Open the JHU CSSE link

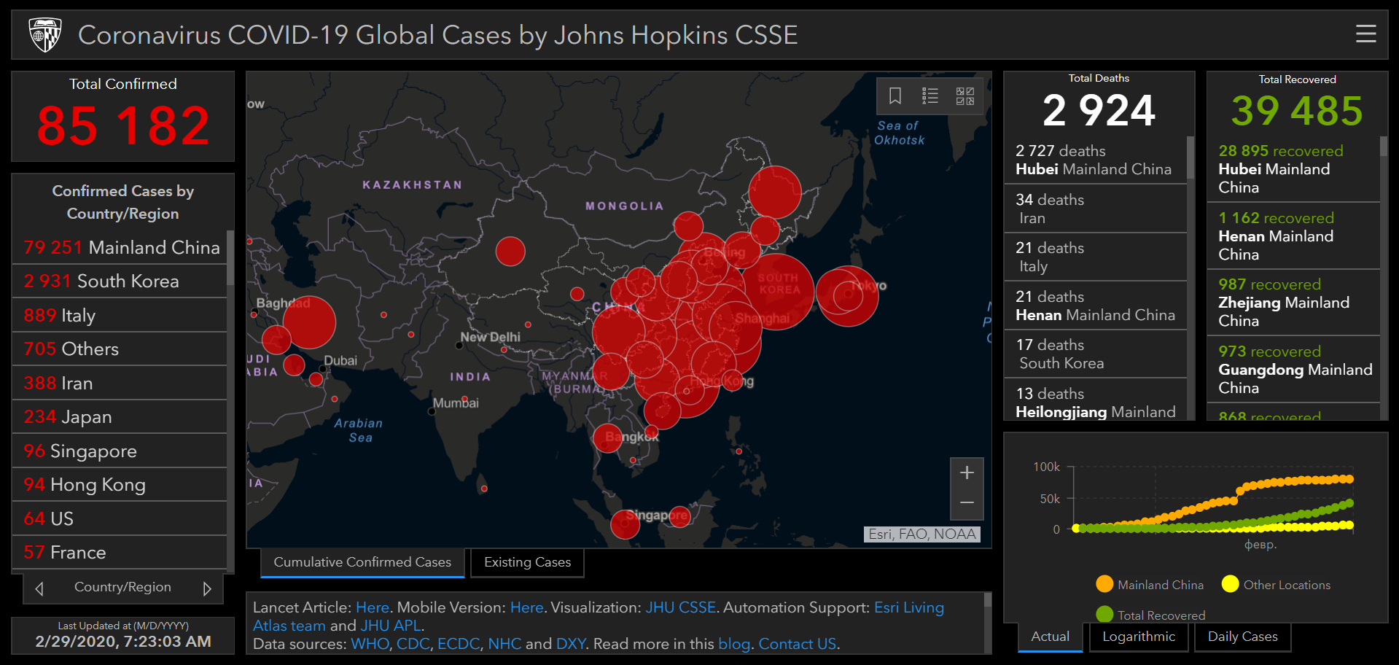click(680, 607)
